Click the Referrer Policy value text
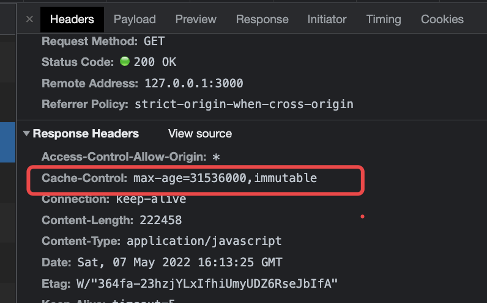Screen dimensions: 487x303 click(244, 104)
